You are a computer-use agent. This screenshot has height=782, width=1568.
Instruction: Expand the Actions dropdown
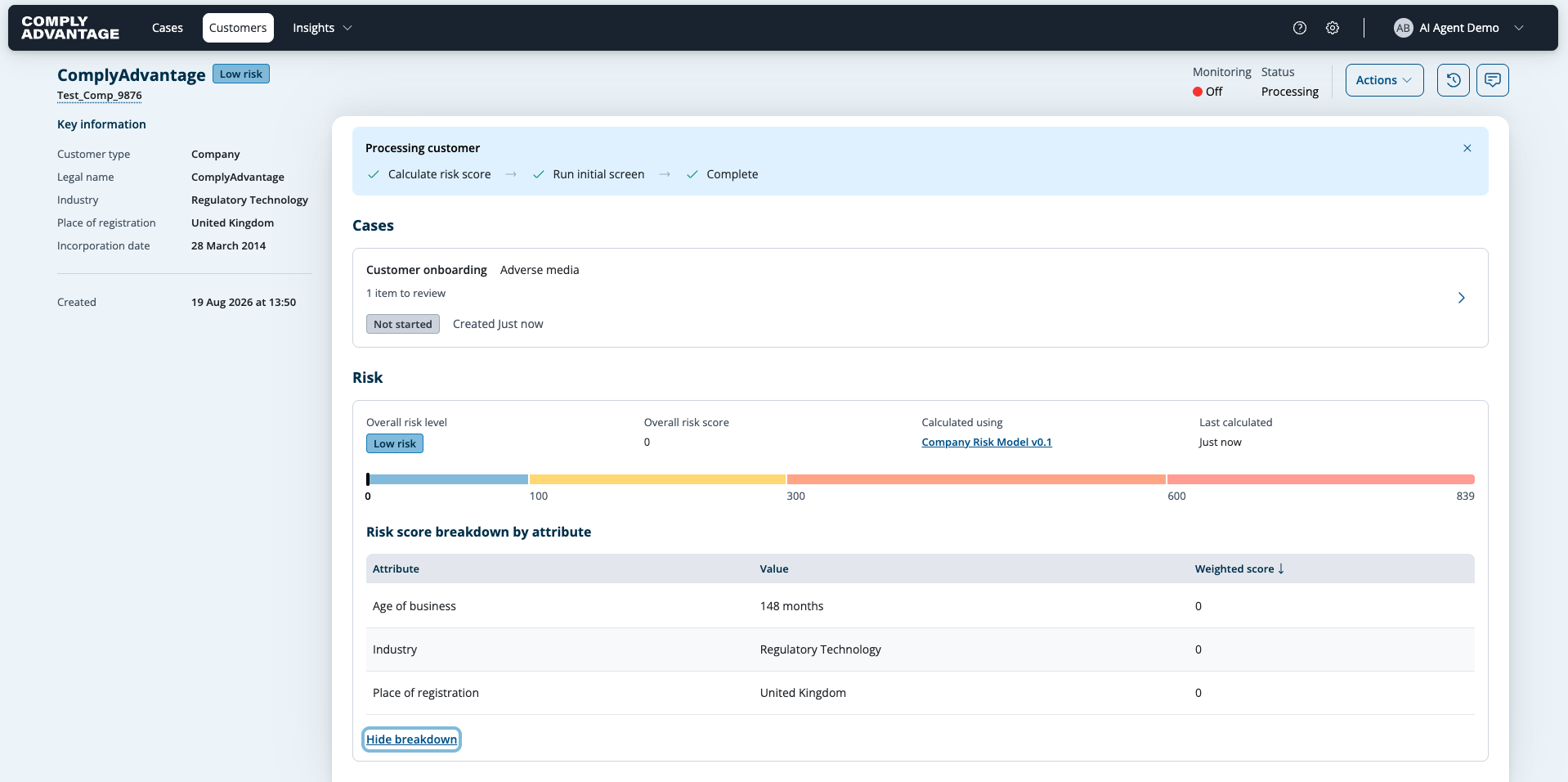pos(1384,80)
